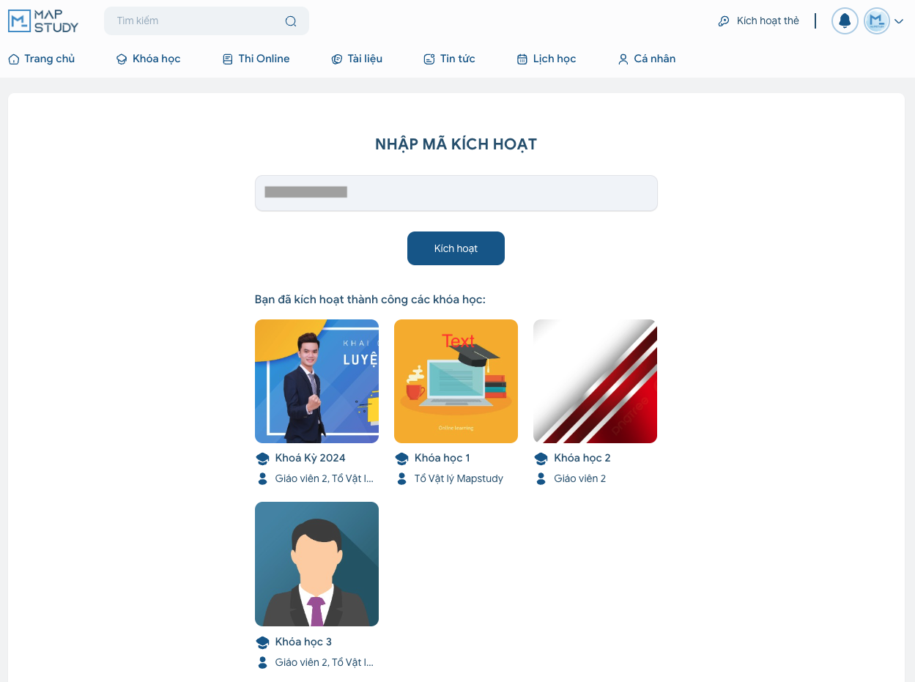Open Thi Online menu item
This screenshot has width=915, height=682.
coord(256,59)
